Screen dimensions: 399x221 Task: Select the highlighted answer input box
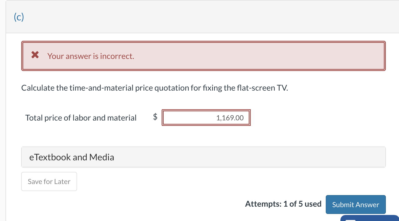pyautogui.click(x=206, y=117)
